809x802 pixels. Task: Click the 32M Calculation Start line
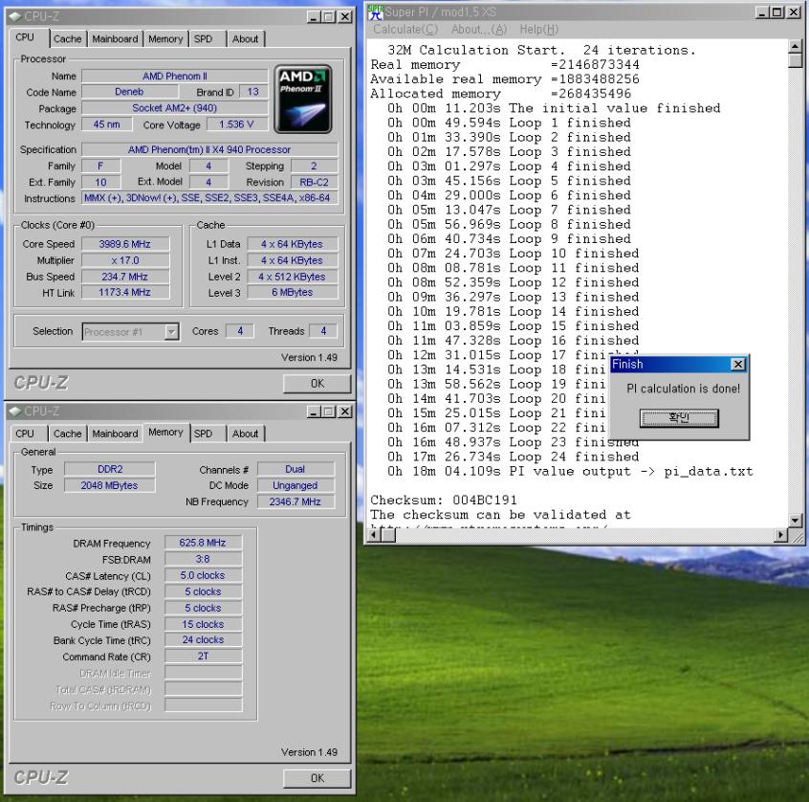[x=542, y=50]
